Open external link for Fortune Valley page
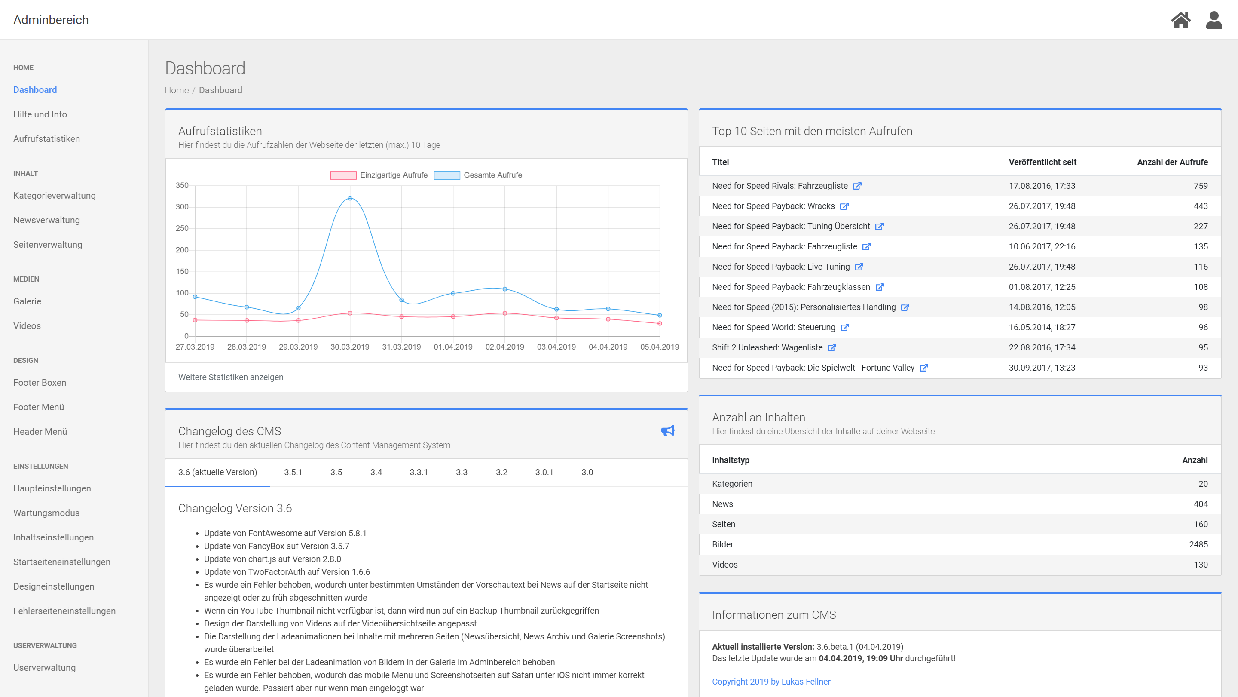This screenshot has width=1238, height=697. [923, 368]
